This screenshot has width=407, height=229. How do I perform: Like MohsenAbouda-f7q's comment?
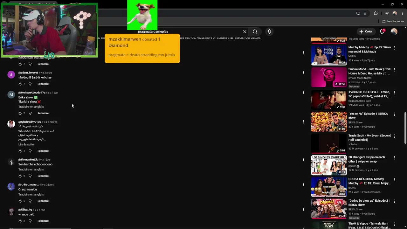point(20,113)
